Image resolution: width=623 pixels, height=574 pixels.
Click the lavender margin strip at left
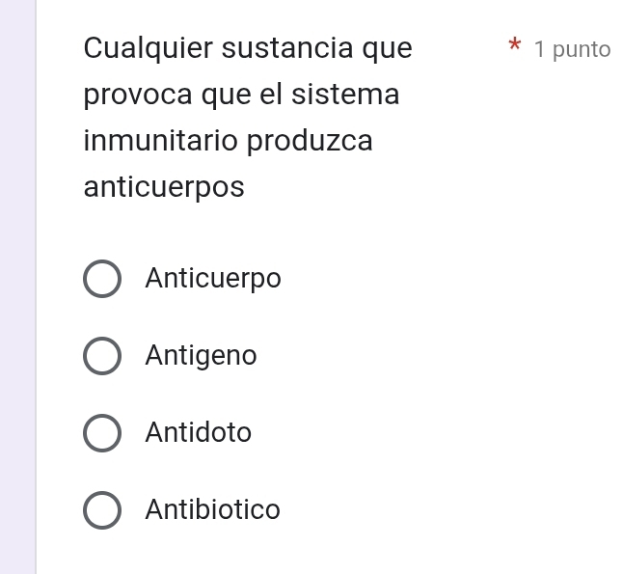tap(17, 289)
